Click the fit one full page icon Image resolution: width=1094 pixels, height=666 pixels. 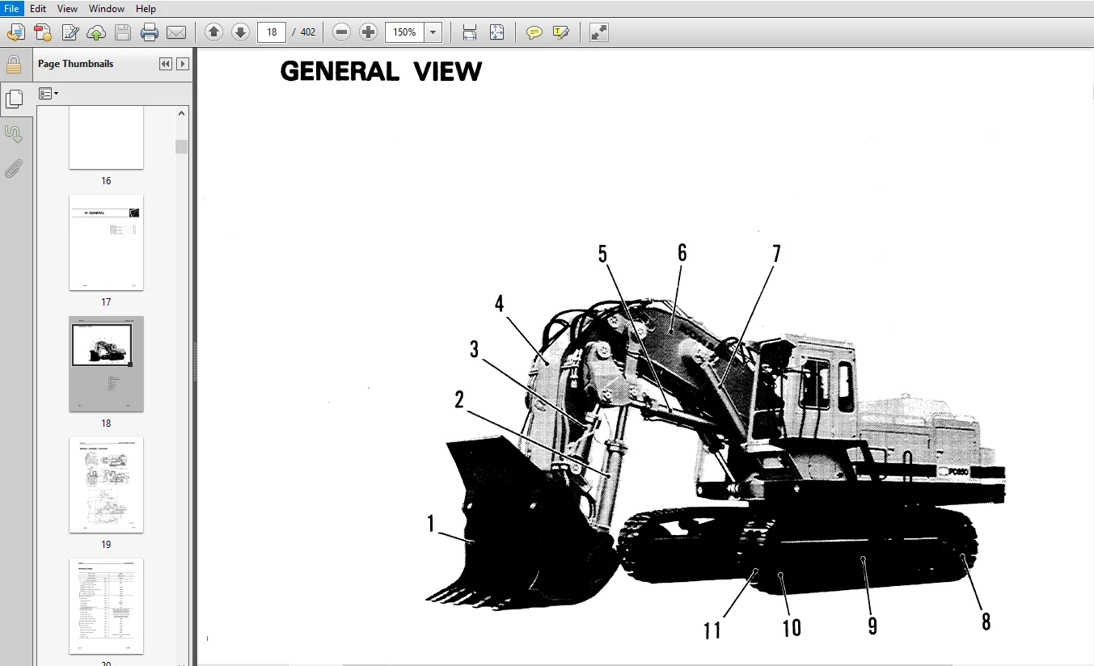coord(496,32)
